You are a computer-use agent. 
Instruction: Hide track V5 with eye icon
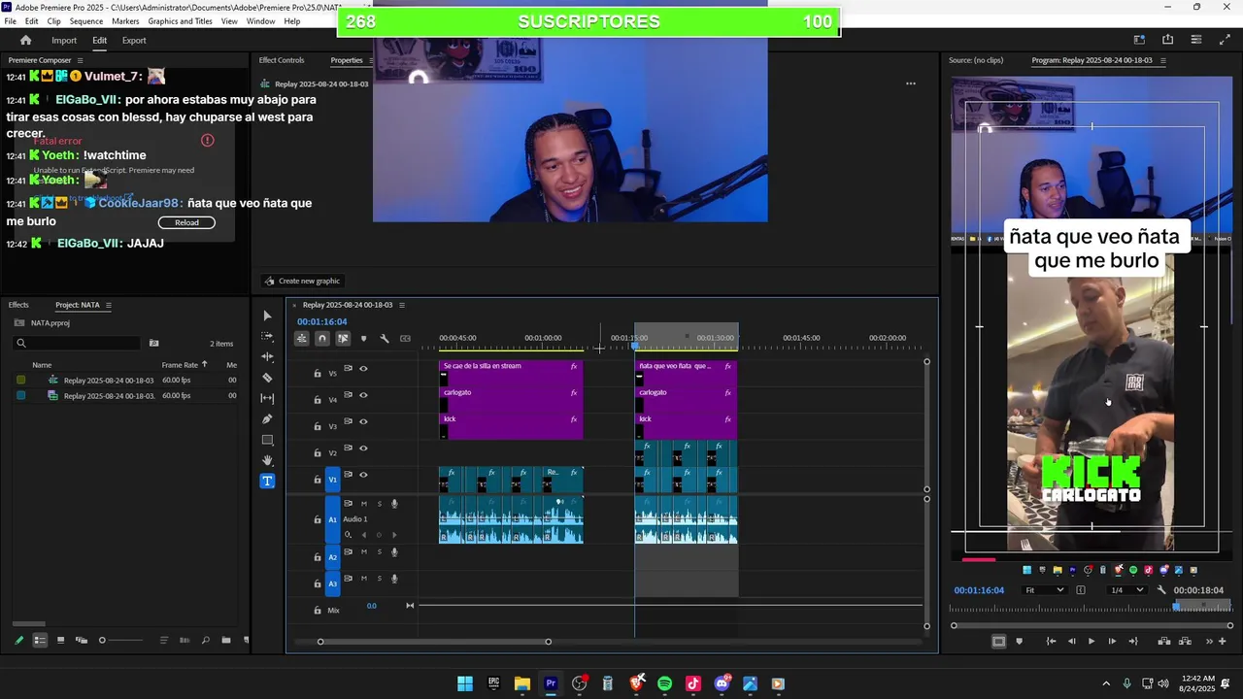[363, 369]
